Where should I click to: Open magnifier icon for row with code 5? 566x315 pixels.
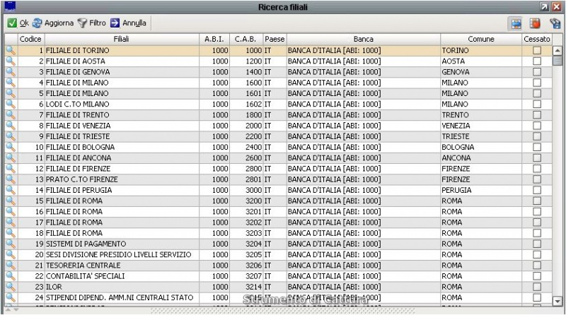[11, 93]
